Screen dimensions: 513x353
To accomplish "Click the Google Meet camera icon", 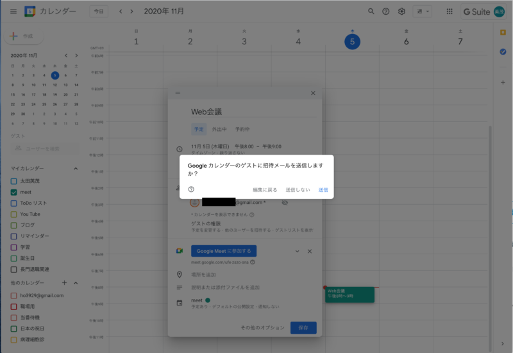I will coord(180,251).
